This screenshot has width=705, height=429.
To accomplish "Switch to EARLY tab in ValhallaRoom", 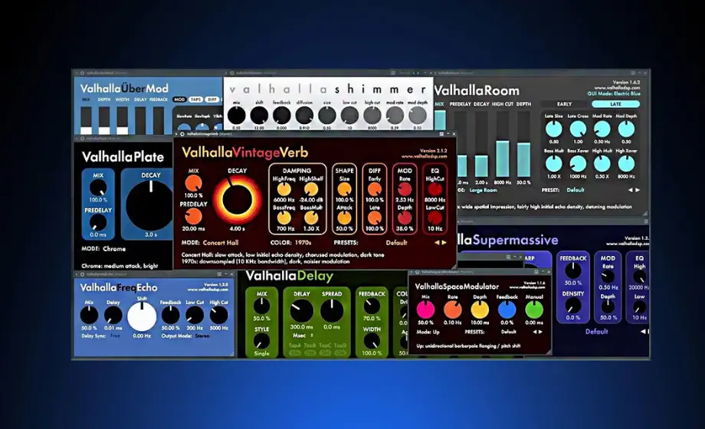I will tap(564, 104).
